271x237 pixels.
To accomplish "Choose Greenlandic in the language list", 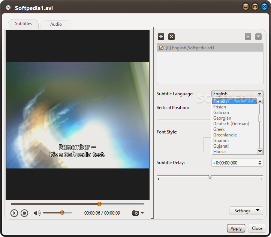I will pos(234,135).
